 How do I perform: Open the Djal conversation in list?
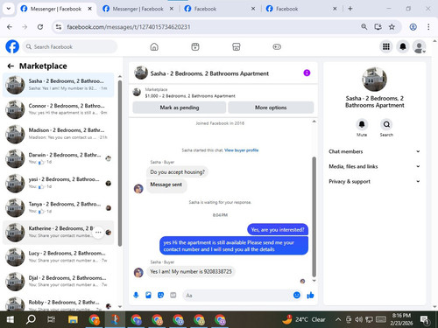point(59,282)
